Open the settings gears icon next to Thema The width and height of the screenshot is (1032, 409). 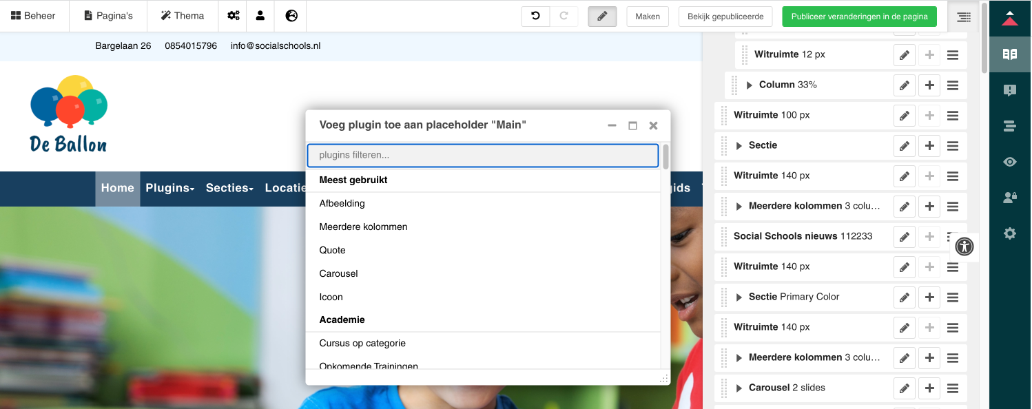(233, 15)
